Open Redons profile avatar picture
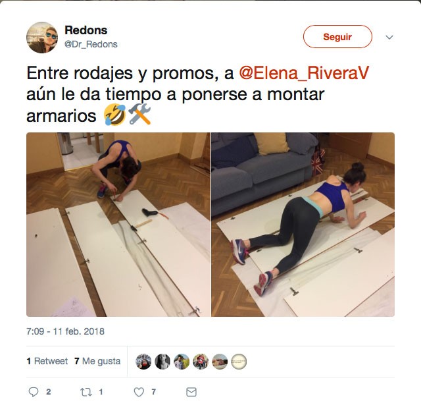 coord(42,38)
